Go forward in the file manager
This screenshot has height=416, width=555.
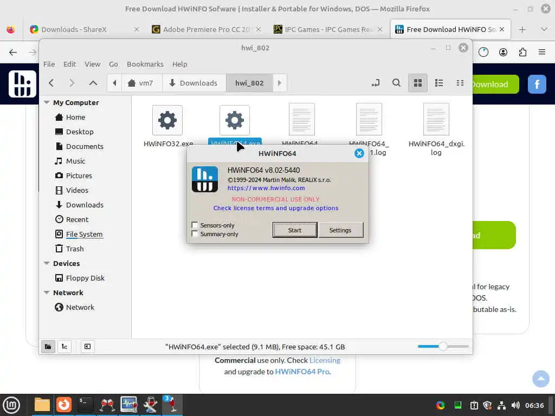click(x=72, y=83)
